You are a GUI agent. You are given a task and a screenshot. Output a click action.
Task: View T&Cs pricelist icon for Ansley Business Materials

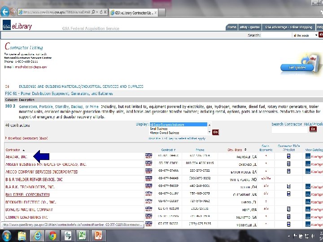tap(288, 164)
